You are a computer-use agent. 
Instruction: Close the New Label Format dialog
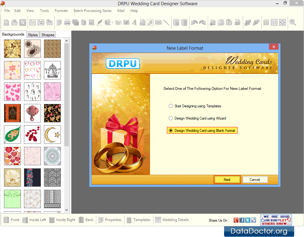point(274,47)
